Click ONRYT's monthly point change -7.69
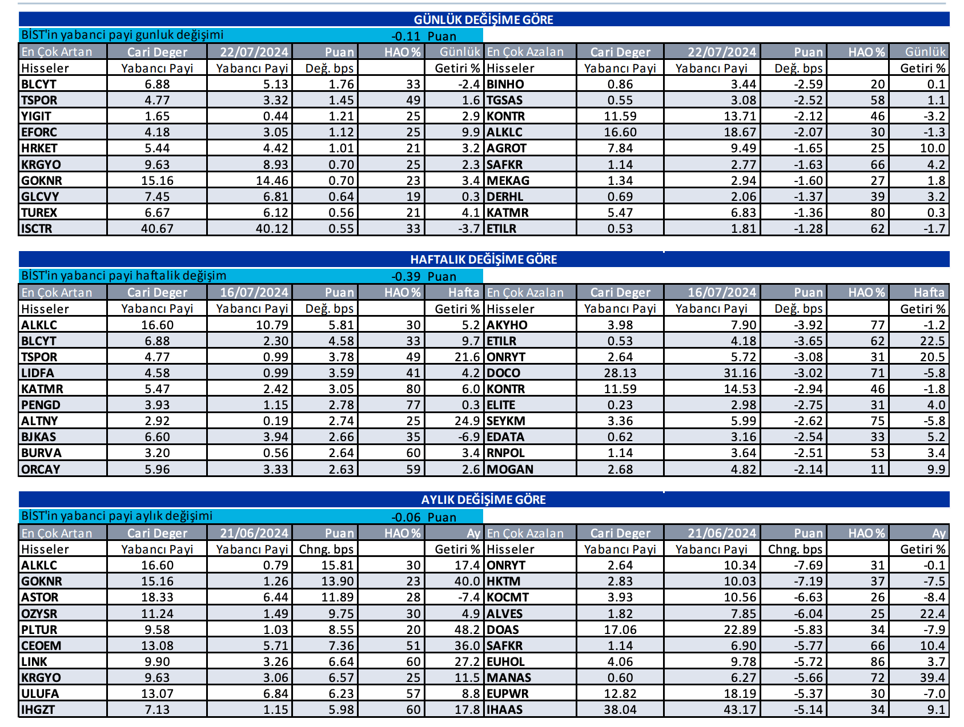The width and height of the screenshot is (964, 727). tap(808, 566)
